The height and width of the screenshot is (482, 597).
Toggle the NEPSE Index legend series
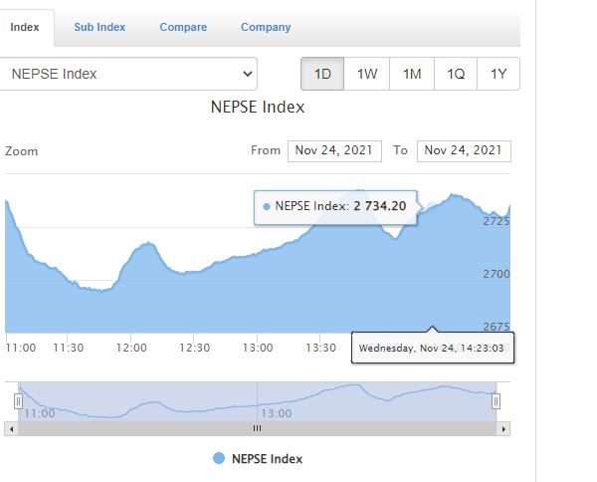click(257, 459)
